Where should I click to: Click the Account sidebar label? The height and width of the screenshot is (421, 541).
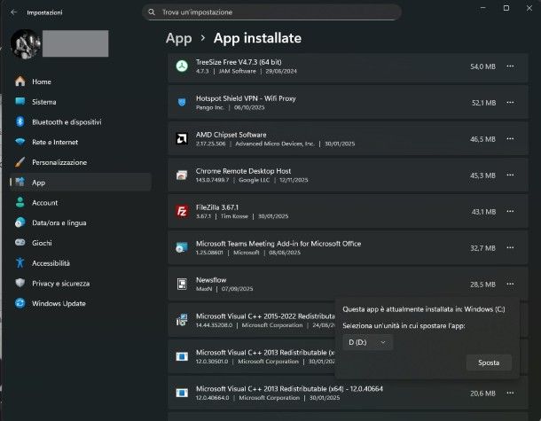pos(45,203)
